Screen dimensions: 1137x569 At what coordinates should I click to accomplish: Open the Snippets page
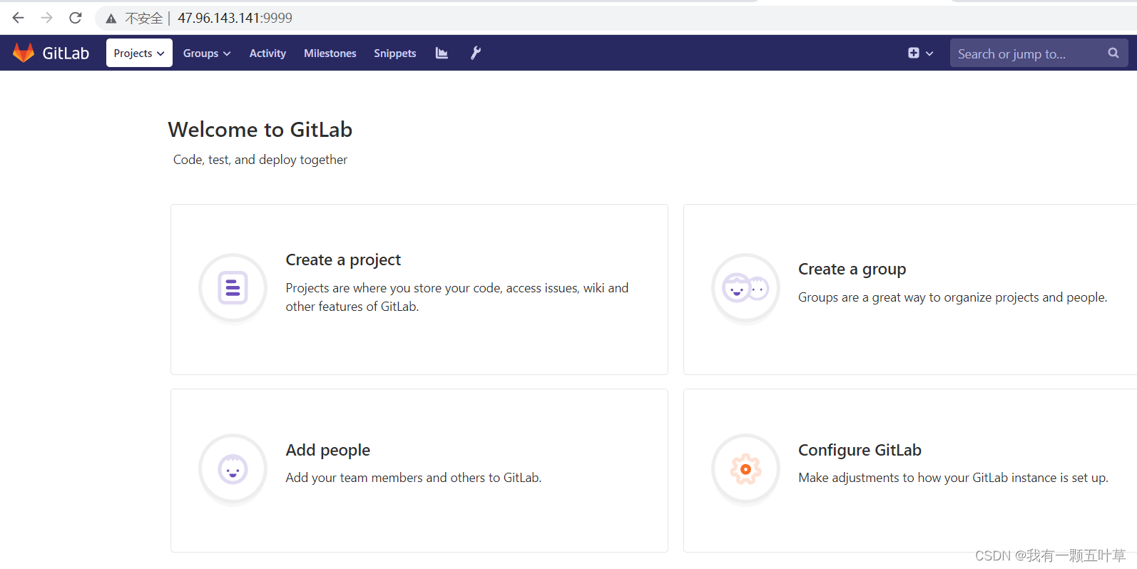coord(394,53)
